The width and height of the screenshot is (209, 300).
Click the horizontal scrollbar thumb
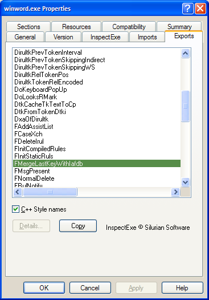click(x=50, y=192)
